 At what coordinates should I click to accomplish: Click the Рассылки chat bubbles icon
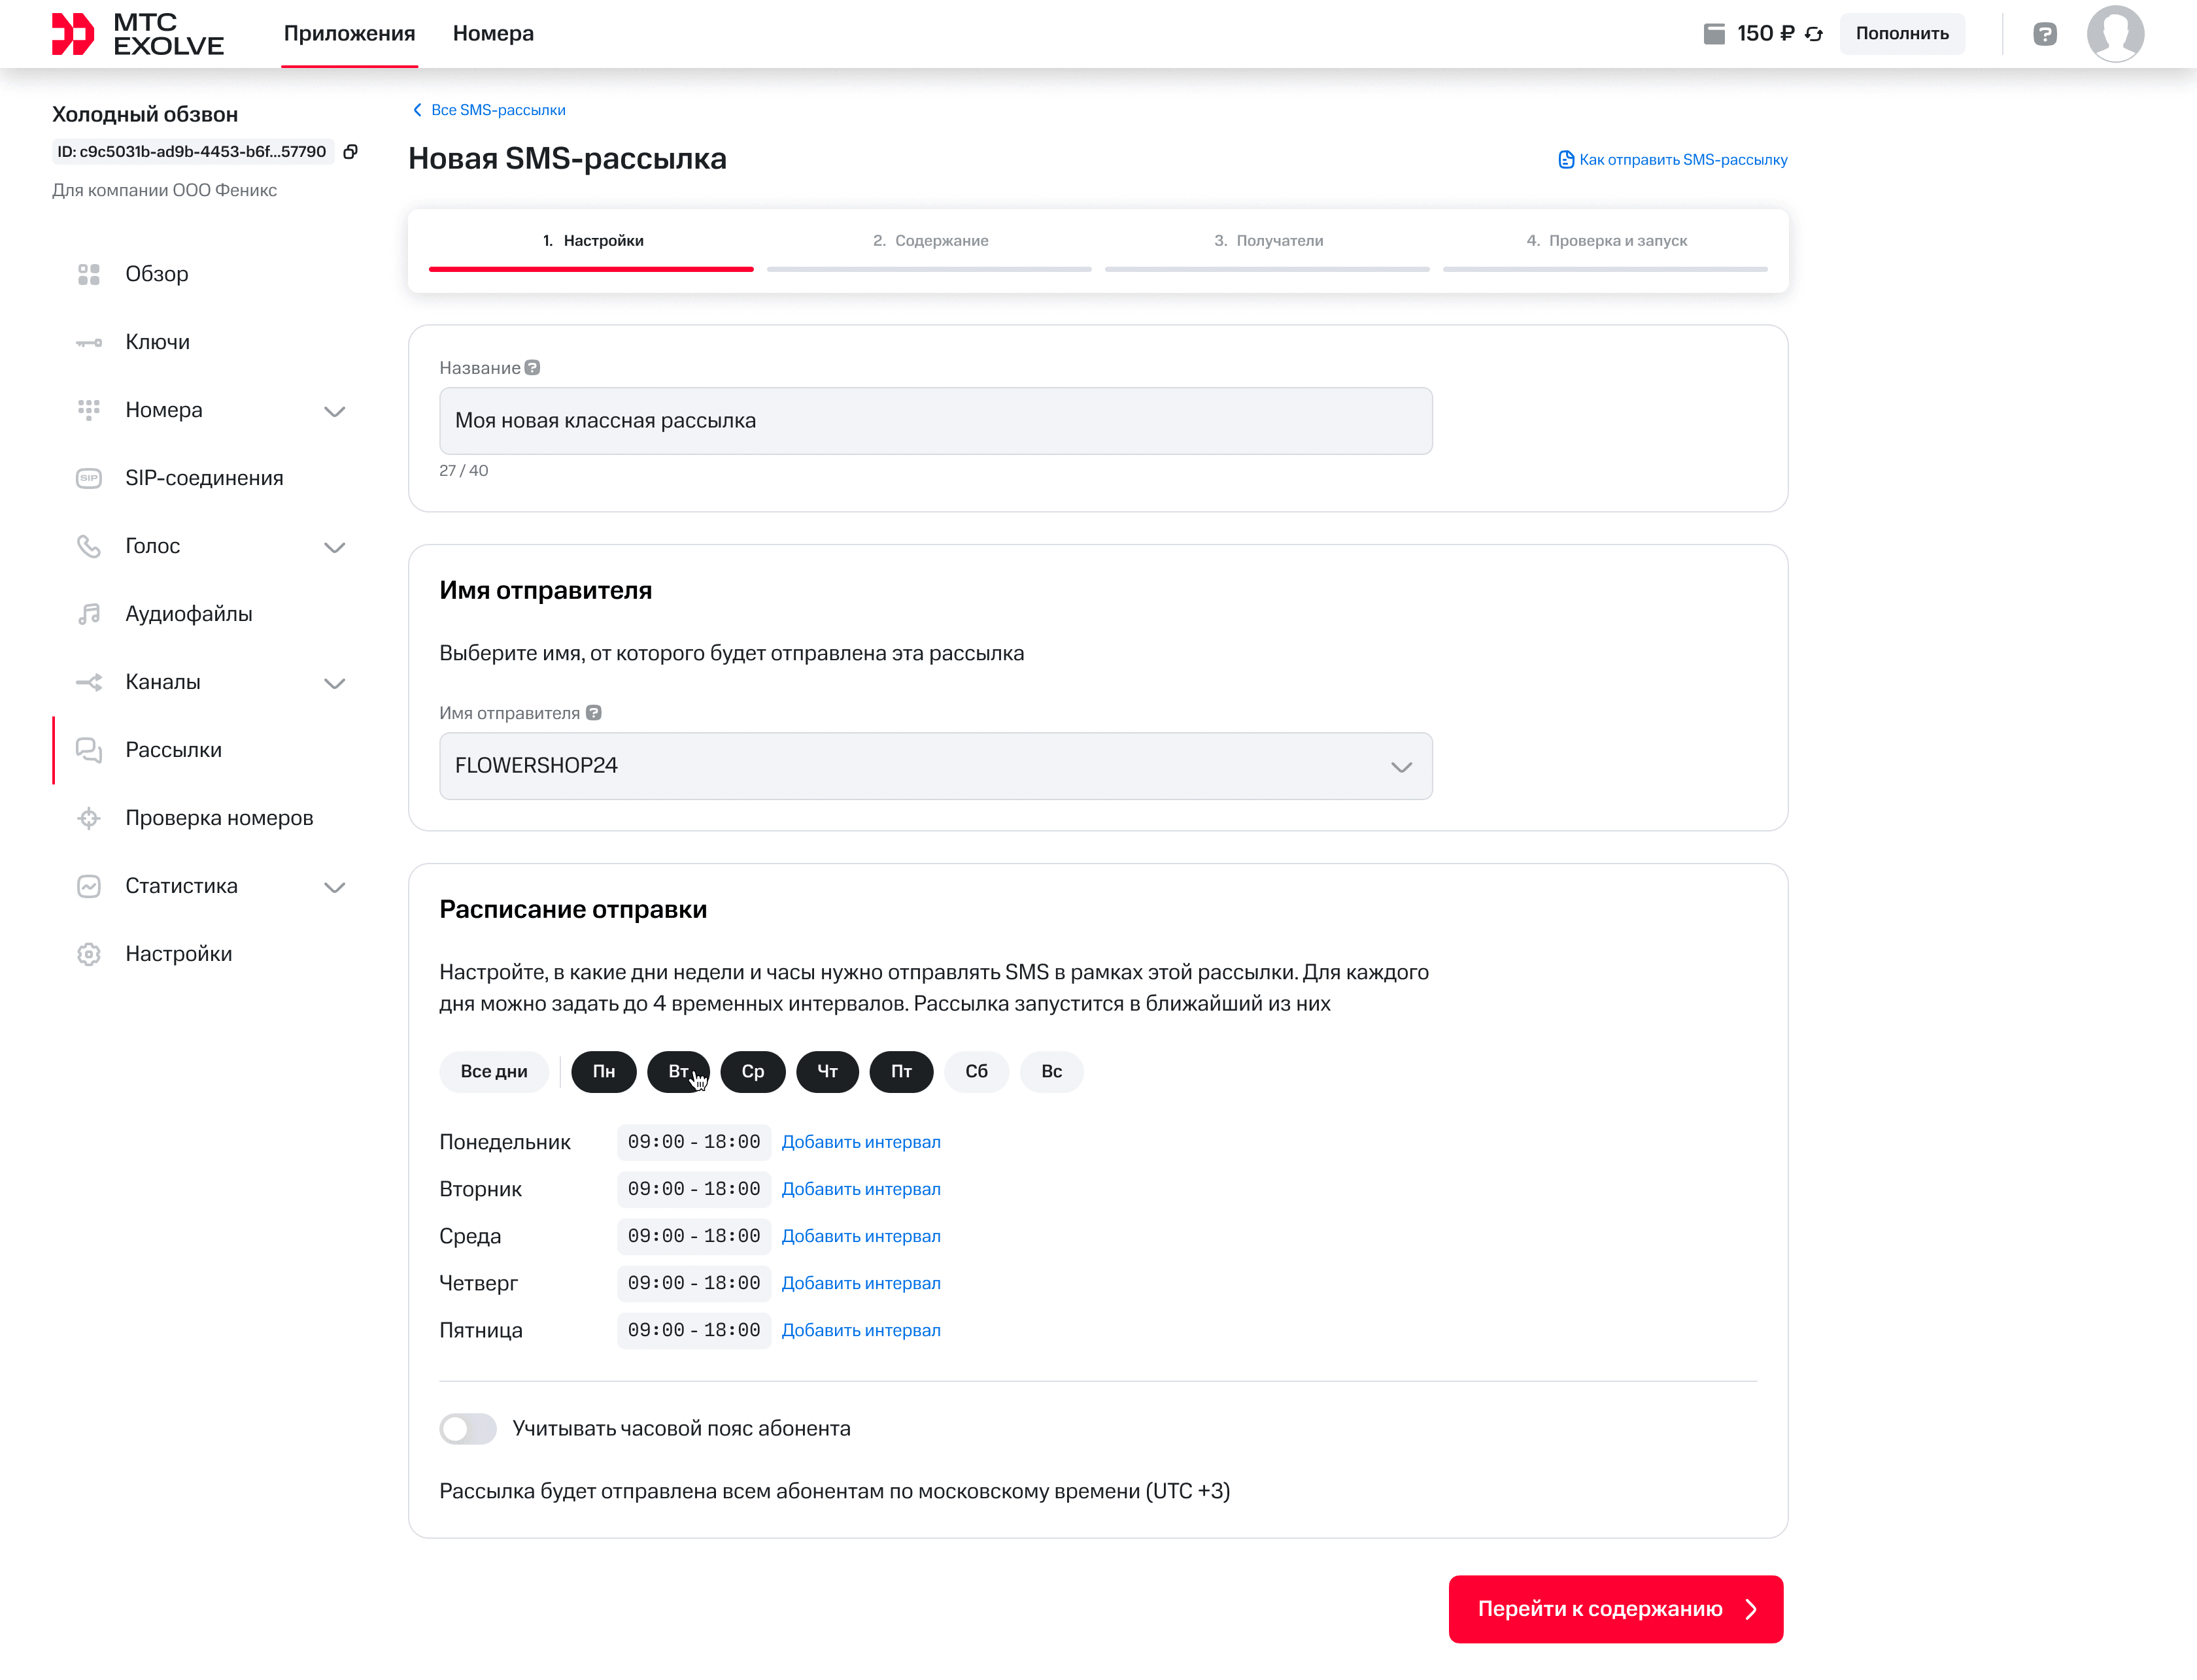coord(89,750)
